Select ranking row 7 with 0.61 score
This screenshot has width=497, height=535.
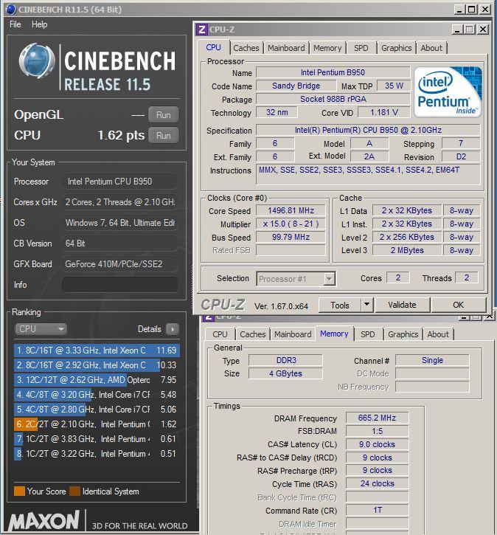point(97,439)
